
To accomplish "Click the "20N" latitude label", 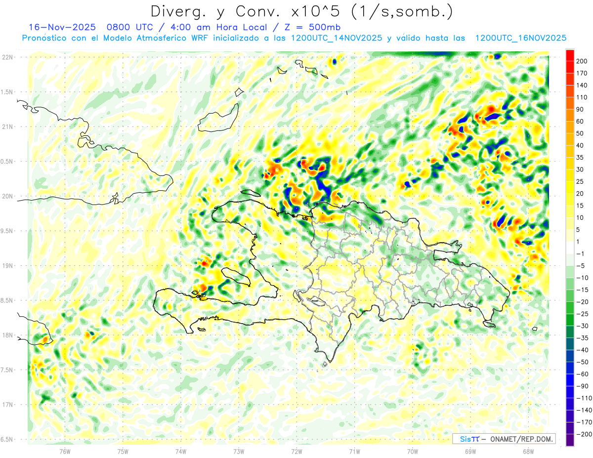I will pyautogui.click(x=7, y=197).
